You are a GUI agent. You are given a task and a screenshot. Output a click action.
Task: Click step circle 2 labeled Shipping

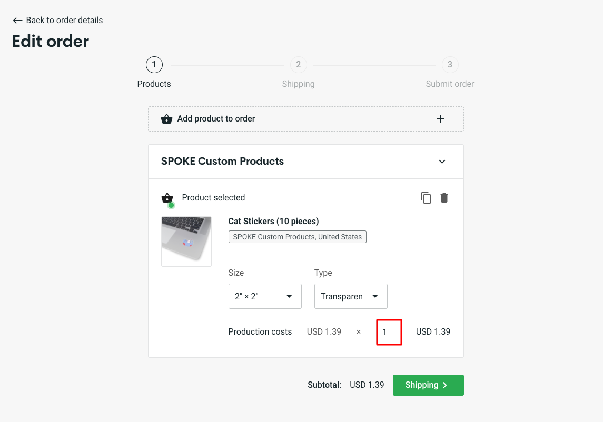click(298, 64)
